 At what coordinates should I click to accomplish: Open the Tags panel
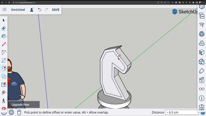click(202, 71)
